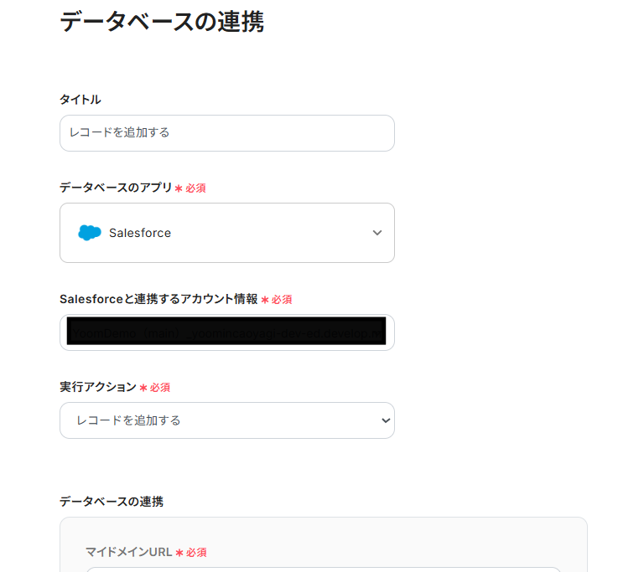Click 必須 marker beside アカウント情報 label
618x572 pixels.
tap(282, 300)
